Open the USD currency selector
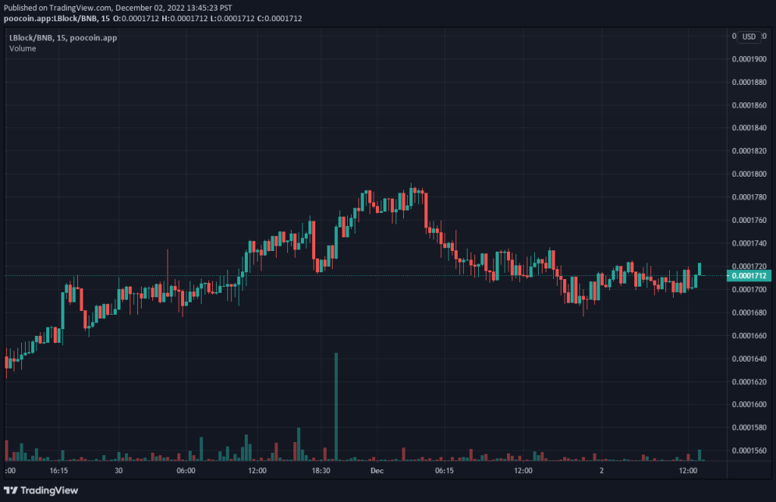This screenshot has width=776, height=502. click(x=749, y=36)
